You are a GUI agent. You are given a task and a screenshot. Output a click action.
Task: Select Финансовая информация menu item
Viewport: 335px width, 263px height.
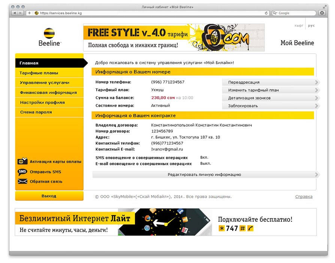click(x=49, y=93)
